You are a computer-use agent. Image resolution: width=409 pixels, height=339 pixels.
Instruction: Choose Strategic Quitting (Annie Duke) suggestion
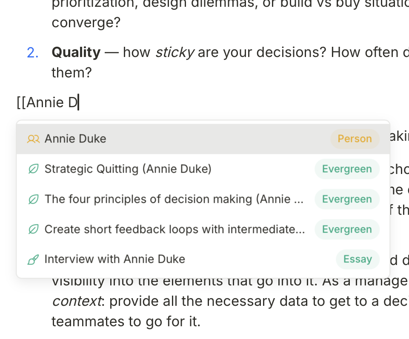tap(128, 169)
